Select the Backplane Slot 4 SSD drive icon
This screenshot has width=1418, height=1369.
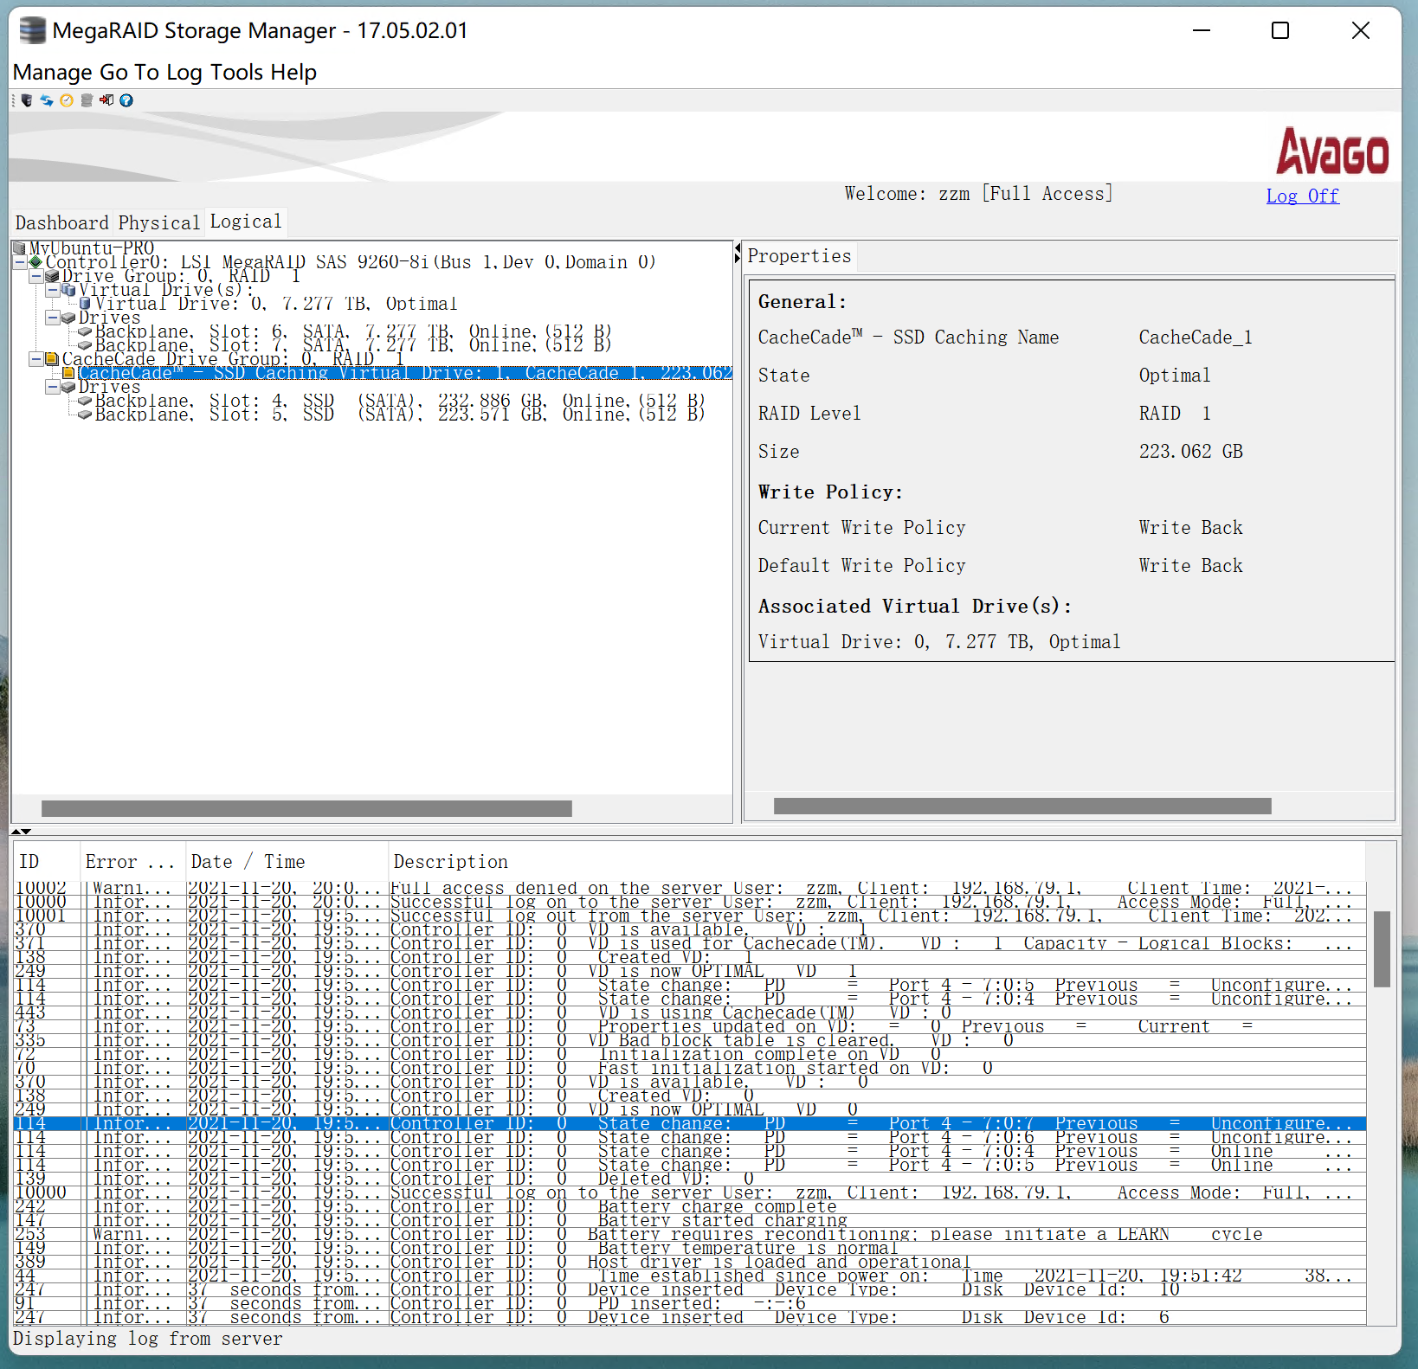85,401
